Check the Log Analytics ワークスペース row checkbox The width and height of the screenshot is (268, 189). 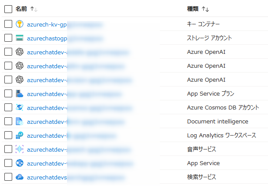(x=8, y=135)
